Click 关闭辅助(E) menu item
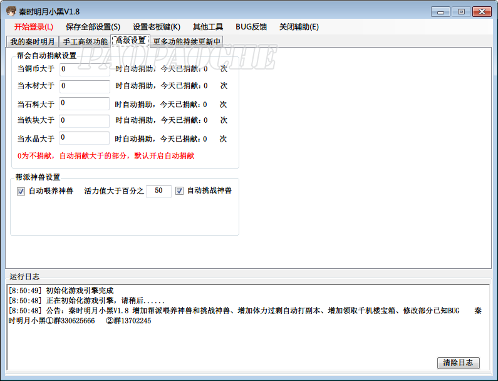Viewport: 498px width, 381px height. [299, 27]
